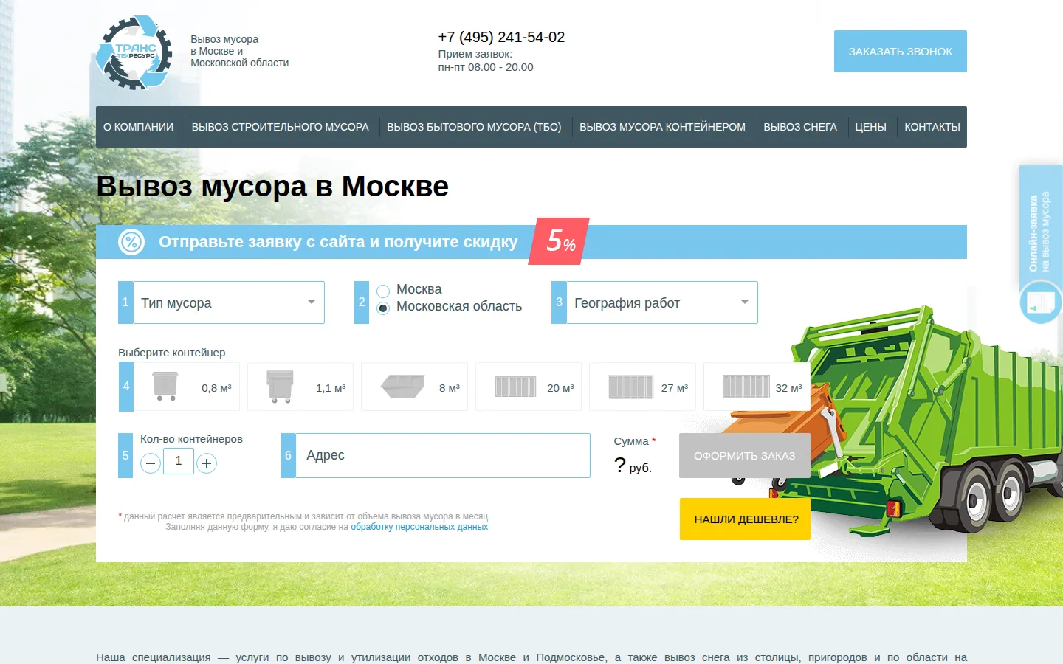Open ВЫВОЗ СТРОИТЕЛЬНОГО МУСОРА menu item
Image resolution: width=1063 pixels, height=664 pixels.
pos(281,127)
